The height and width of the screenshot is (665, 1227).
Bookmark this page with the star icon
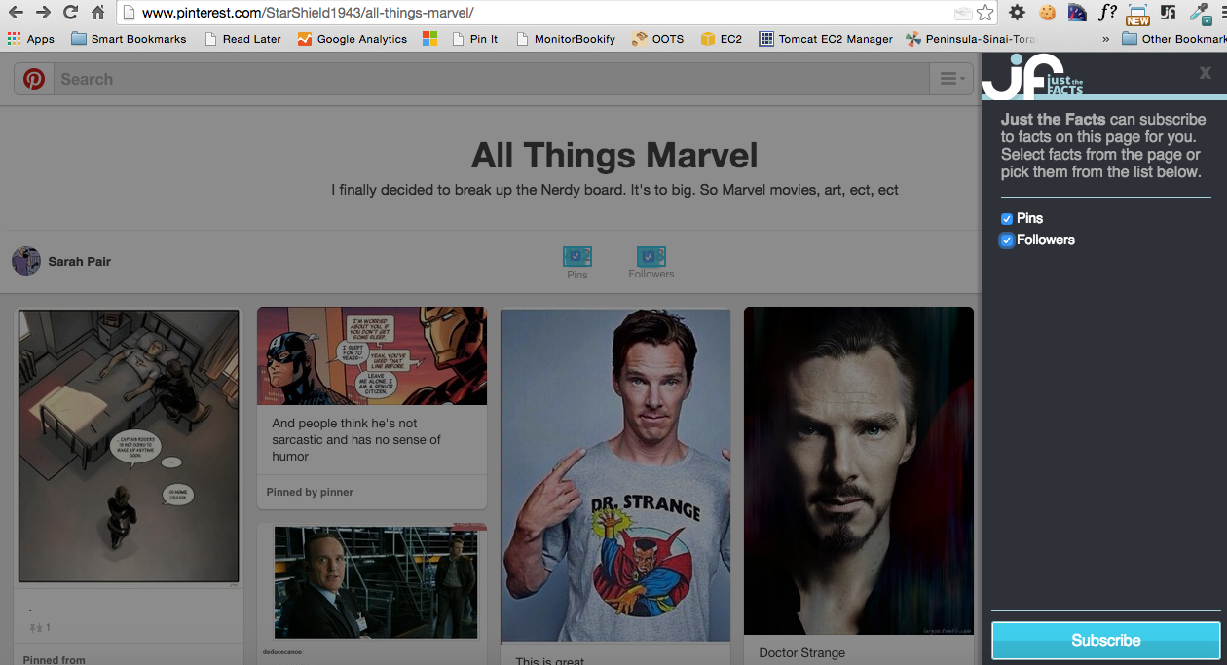click(985, 13)
